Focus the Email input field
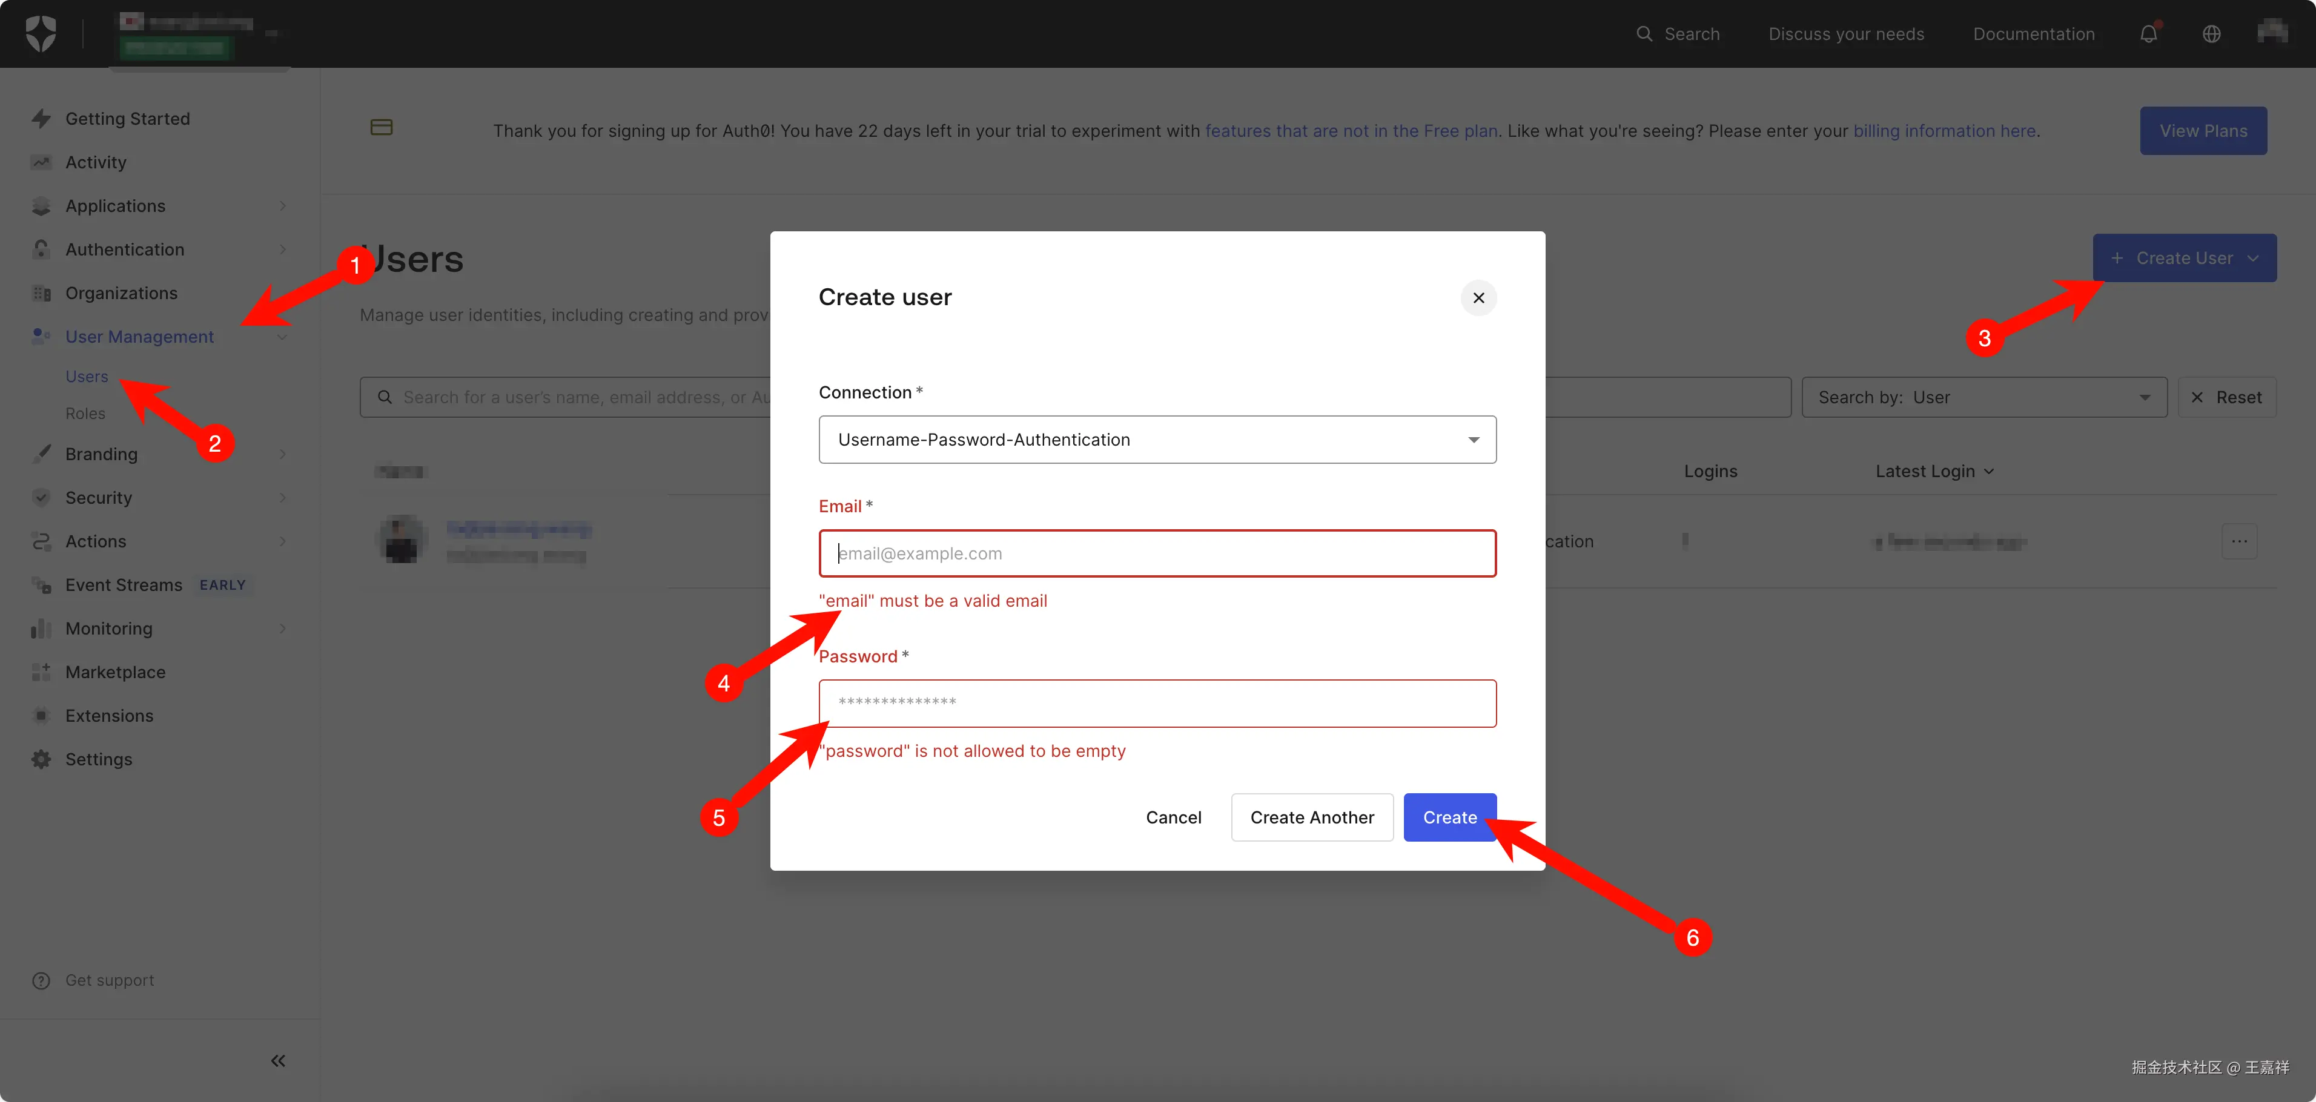The image size is (2316, 1102). click(x=1156, y=553)
